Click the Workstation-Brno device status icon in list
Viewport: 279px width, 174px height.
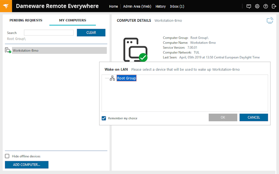click(8, 50)
